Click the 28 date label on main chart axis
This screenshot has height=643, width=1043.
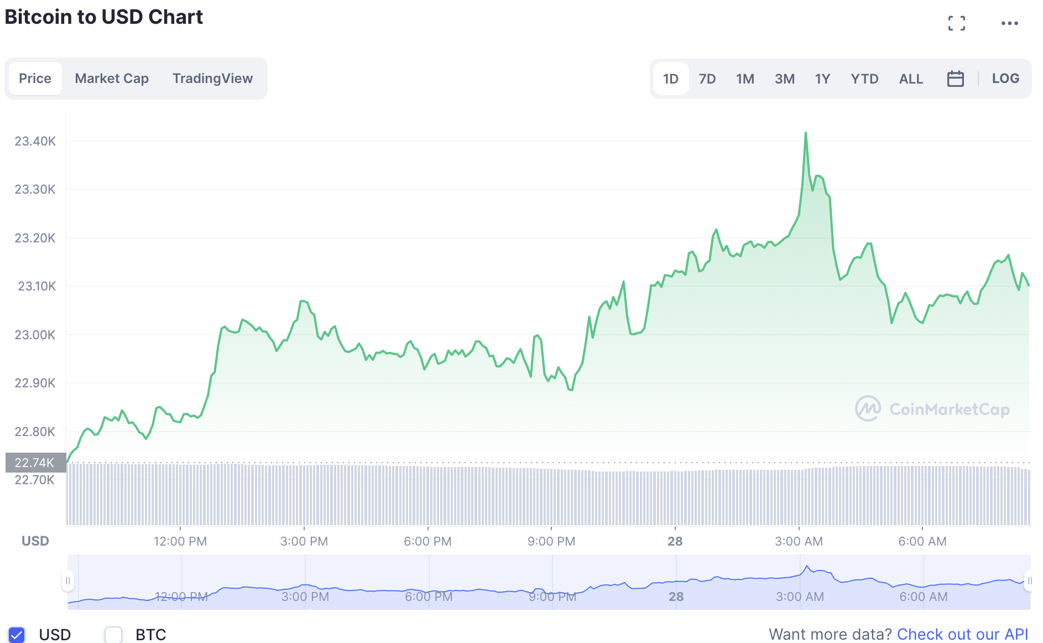675,541
